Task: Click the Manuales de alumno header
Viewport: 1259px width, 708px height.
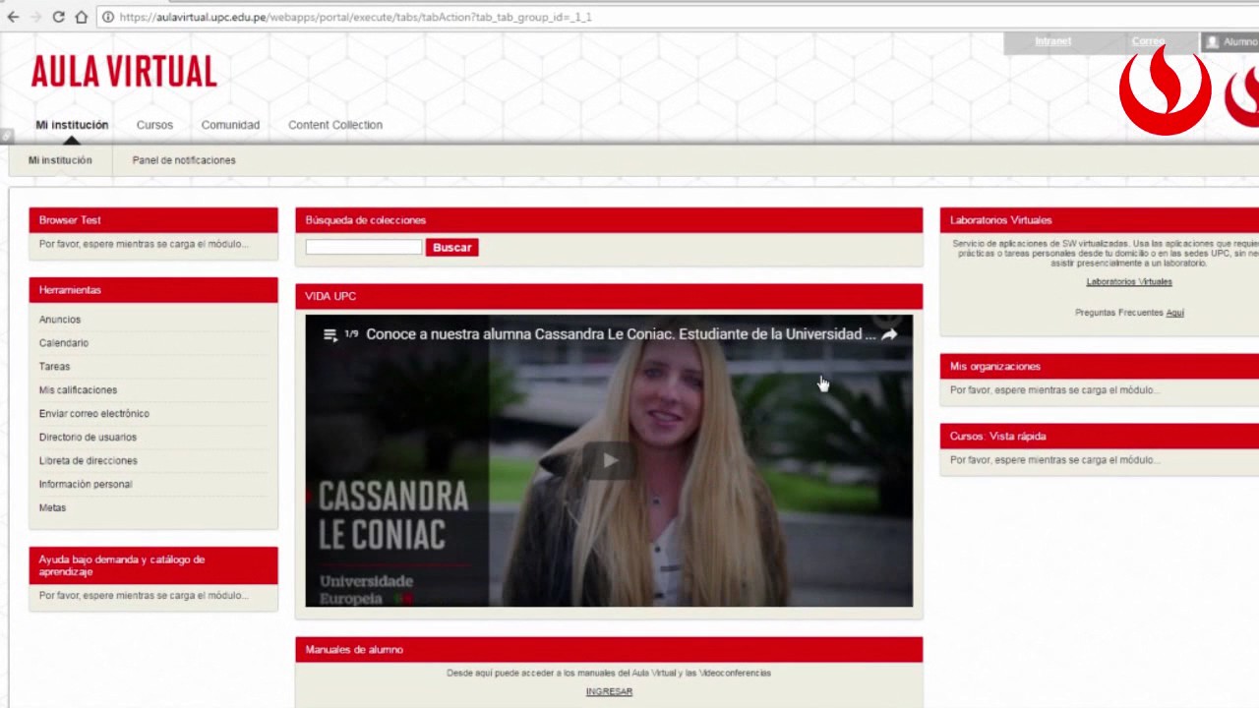Action: tap(609, 650)
